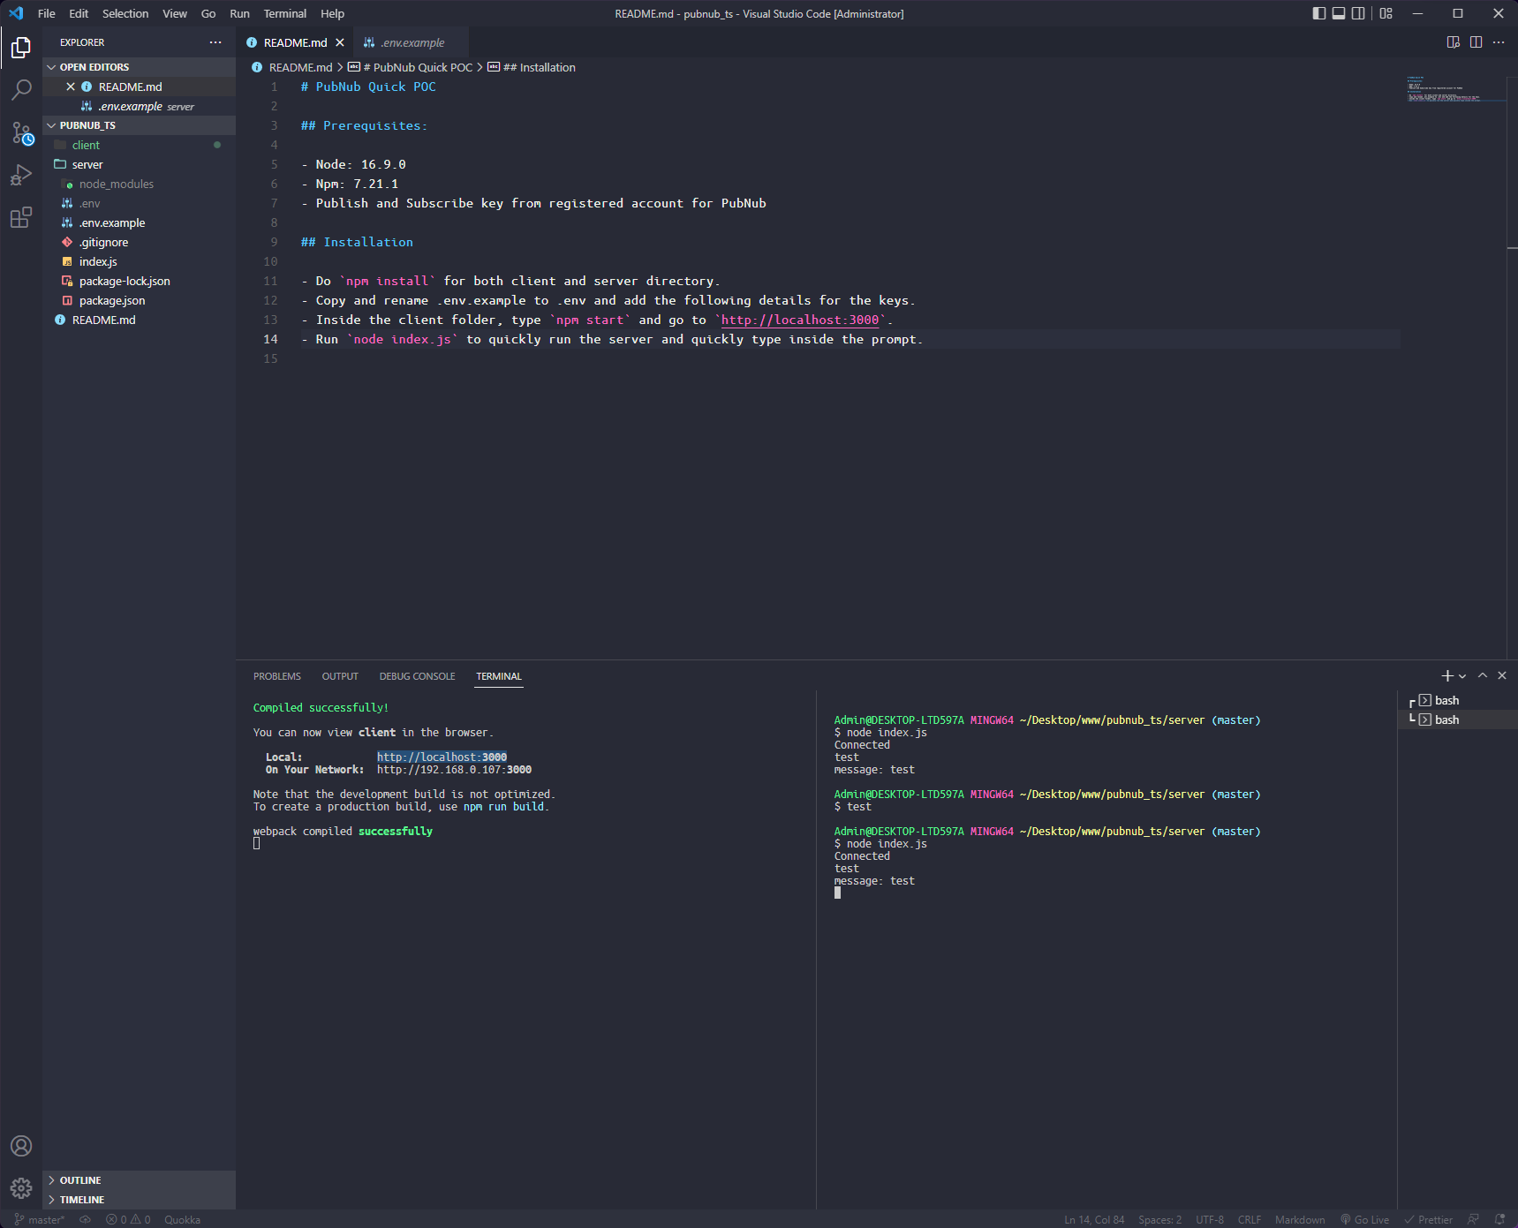Toggle the primary side bar layout icon
The height and width of the screenshot is (1228, 1518).
(x=1319, y=13)
